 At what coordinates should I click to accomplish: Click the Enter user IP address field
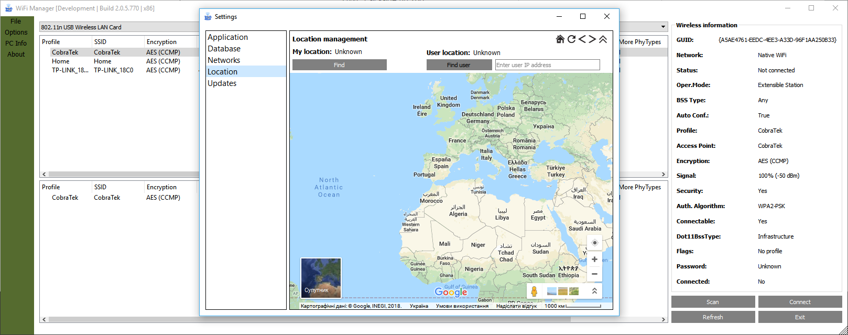(547, 65)
